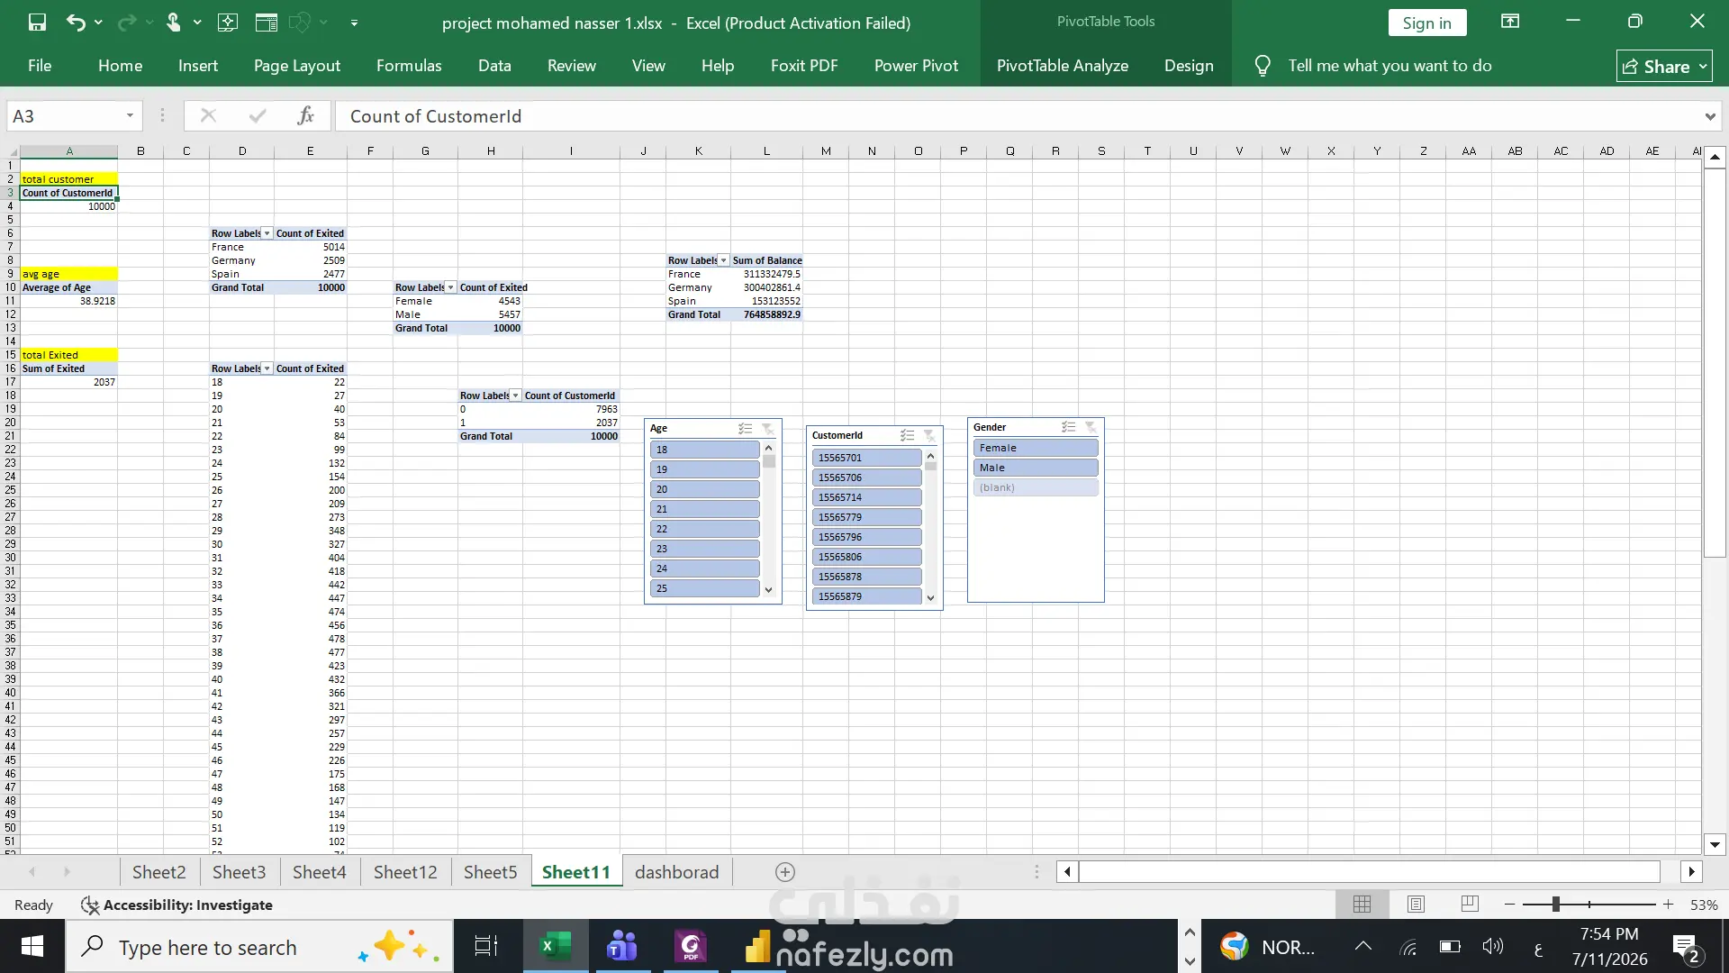The width and height of the screenshot is (1729, 973).
Task: Switch to Page Layout view in status bar
Action: [1416, 905]
